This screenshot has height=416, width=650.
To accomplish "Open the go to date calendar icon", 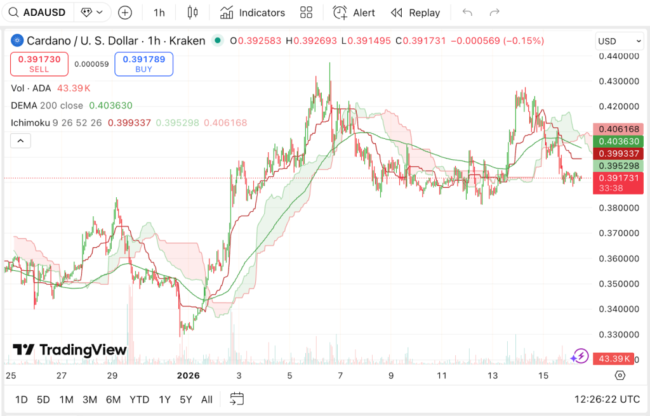I will coord(237,399).
